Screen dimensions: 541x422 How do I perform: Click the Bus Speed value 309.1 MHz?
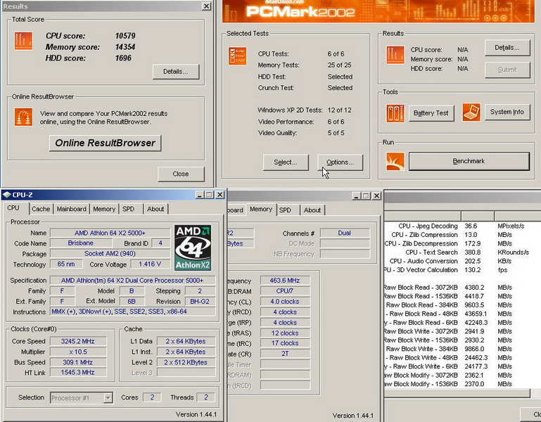pyautogui.click(x=78, y=362)
